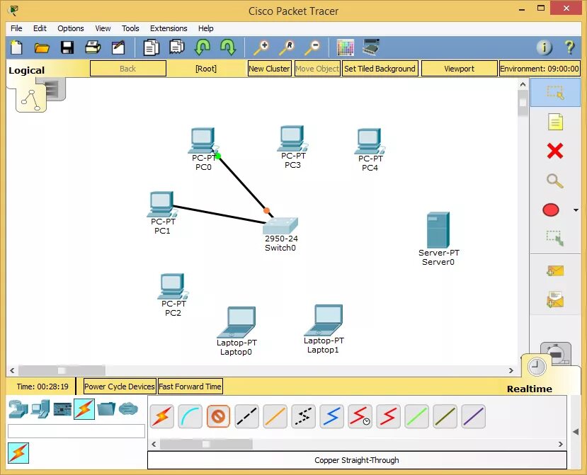
Task: Click the Redo green arrow
Action: (228, 47)
